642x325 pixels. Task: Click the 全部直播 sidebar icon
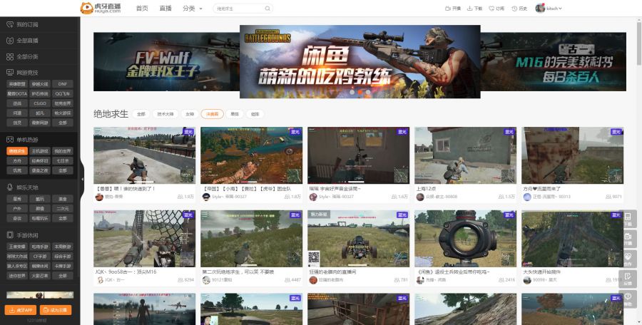(x=9, y=41)
